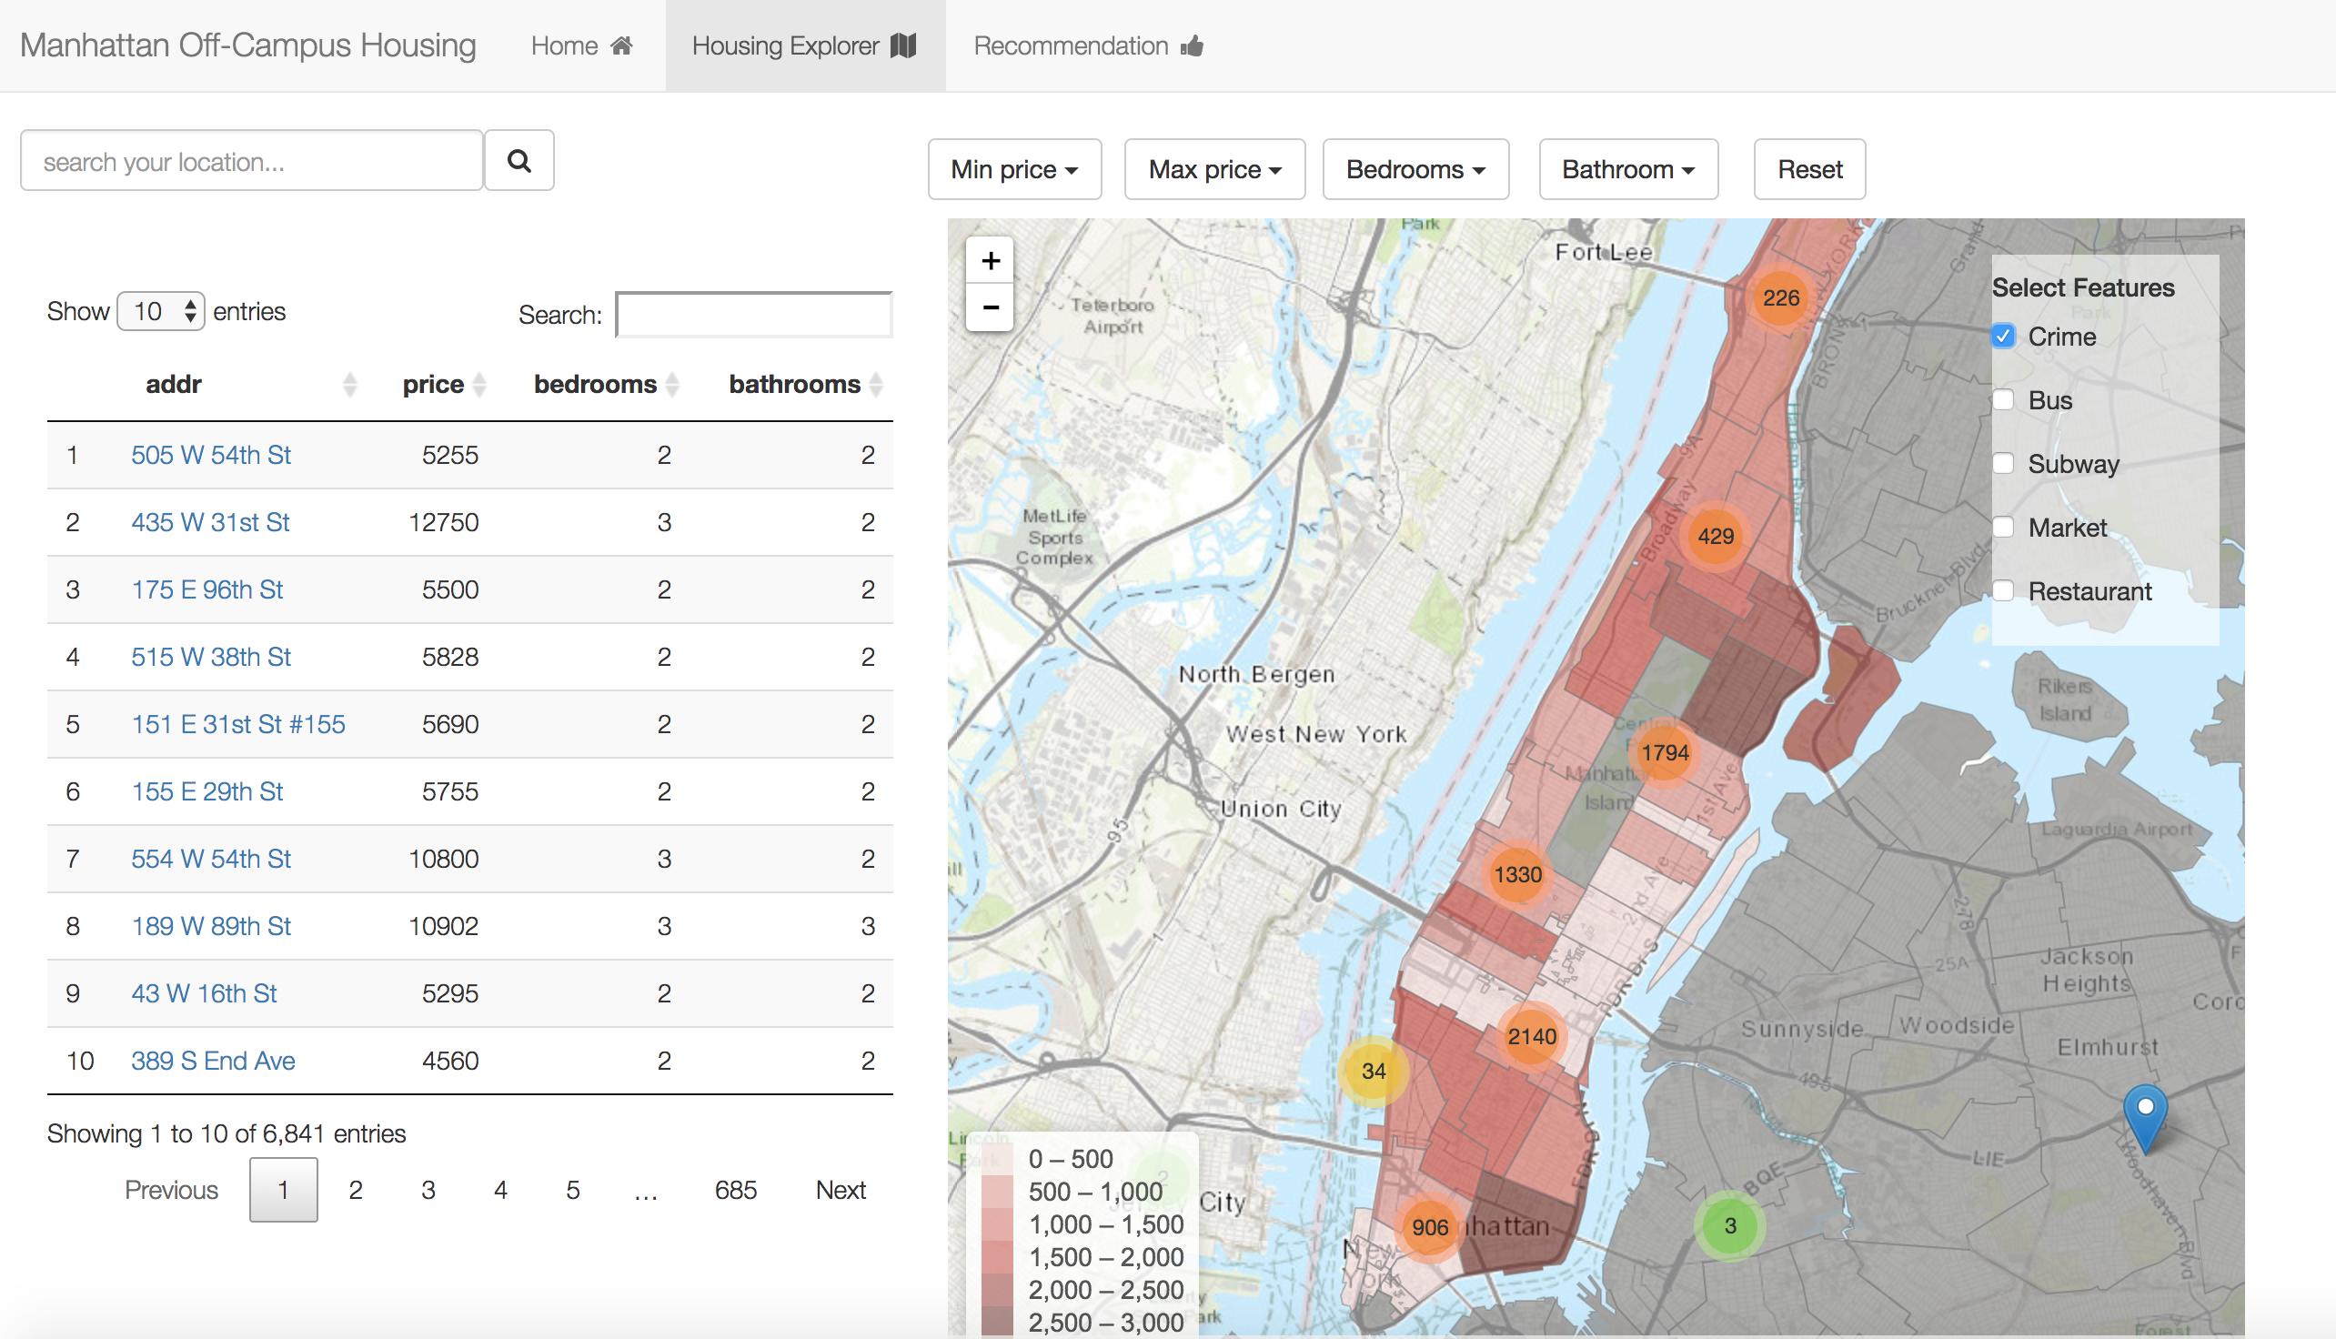Image resolution: width=2336 pixels, height=1339 pixels.
Task: Open the 429 listings cluster marker
Action: click(x=1716, y=536)
